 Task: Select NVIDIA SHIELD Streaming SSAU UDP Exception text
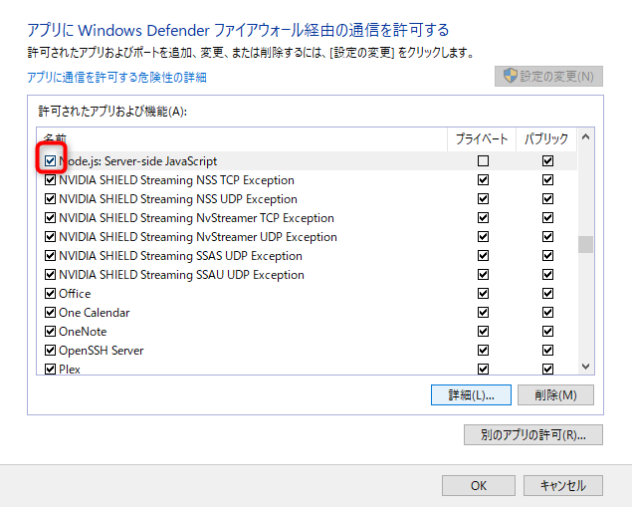181,275
